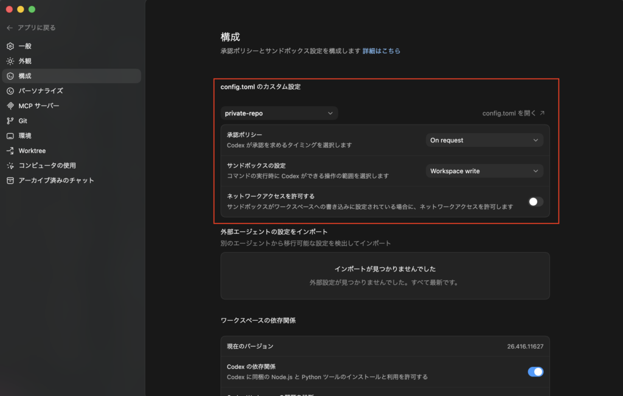Open Worktree using its sidebar icon
Viewport: 623px width, 396px height.
click(10, 151)
